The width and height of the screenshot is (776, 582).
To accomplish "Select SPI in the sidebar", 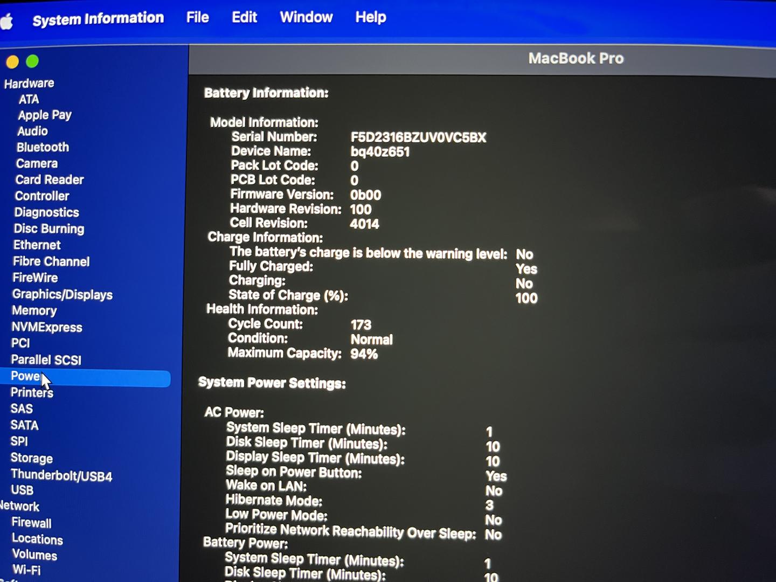I will tap(19, 442).
